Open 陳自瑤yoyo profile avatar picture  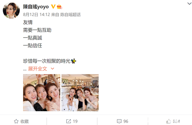pos(11,10)
